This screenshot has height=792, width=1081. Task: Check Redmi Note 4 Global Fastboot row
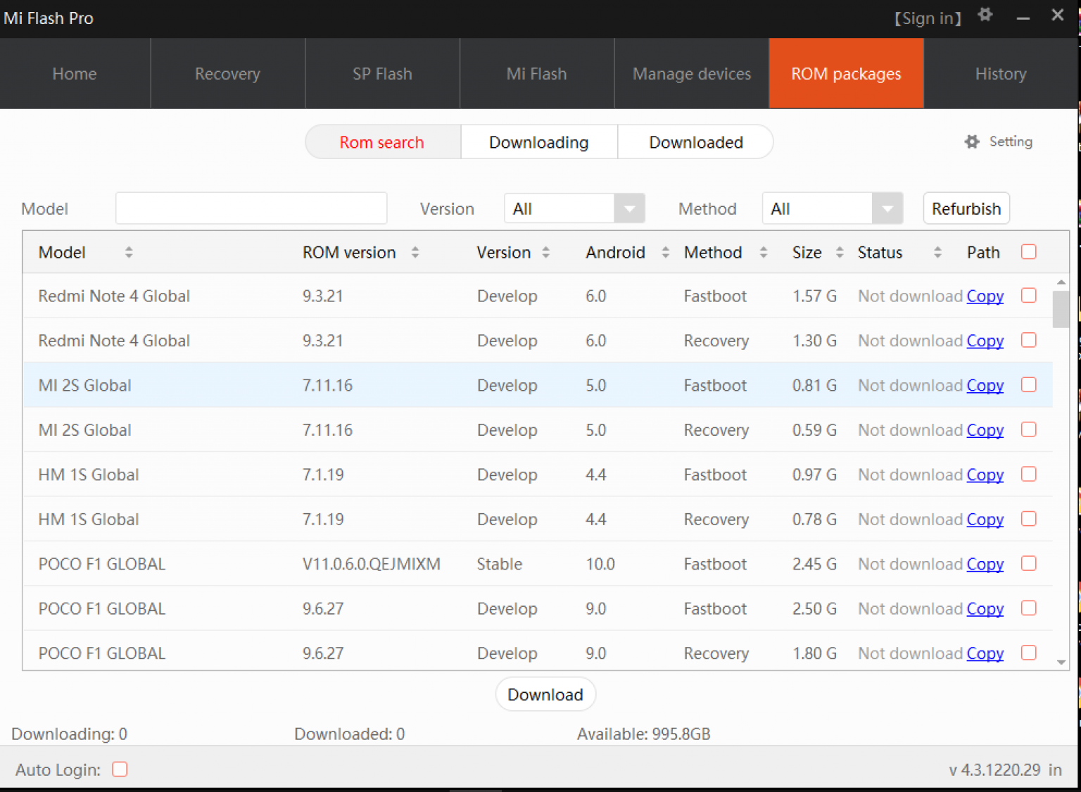tap(1029, 295)
